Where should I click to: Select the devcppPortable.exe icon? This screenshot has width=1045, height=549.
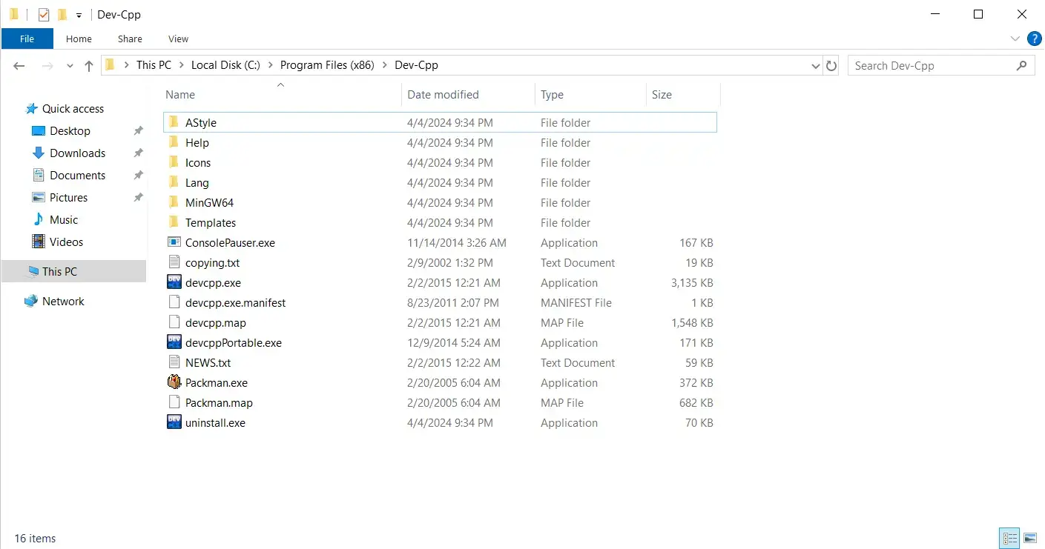pos(174,342)
